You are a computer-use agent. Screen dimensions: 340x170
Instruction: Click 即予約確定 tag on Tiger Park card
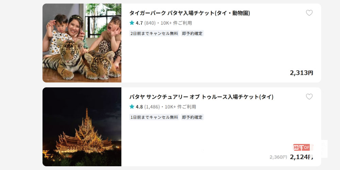(x=192, y=33)
